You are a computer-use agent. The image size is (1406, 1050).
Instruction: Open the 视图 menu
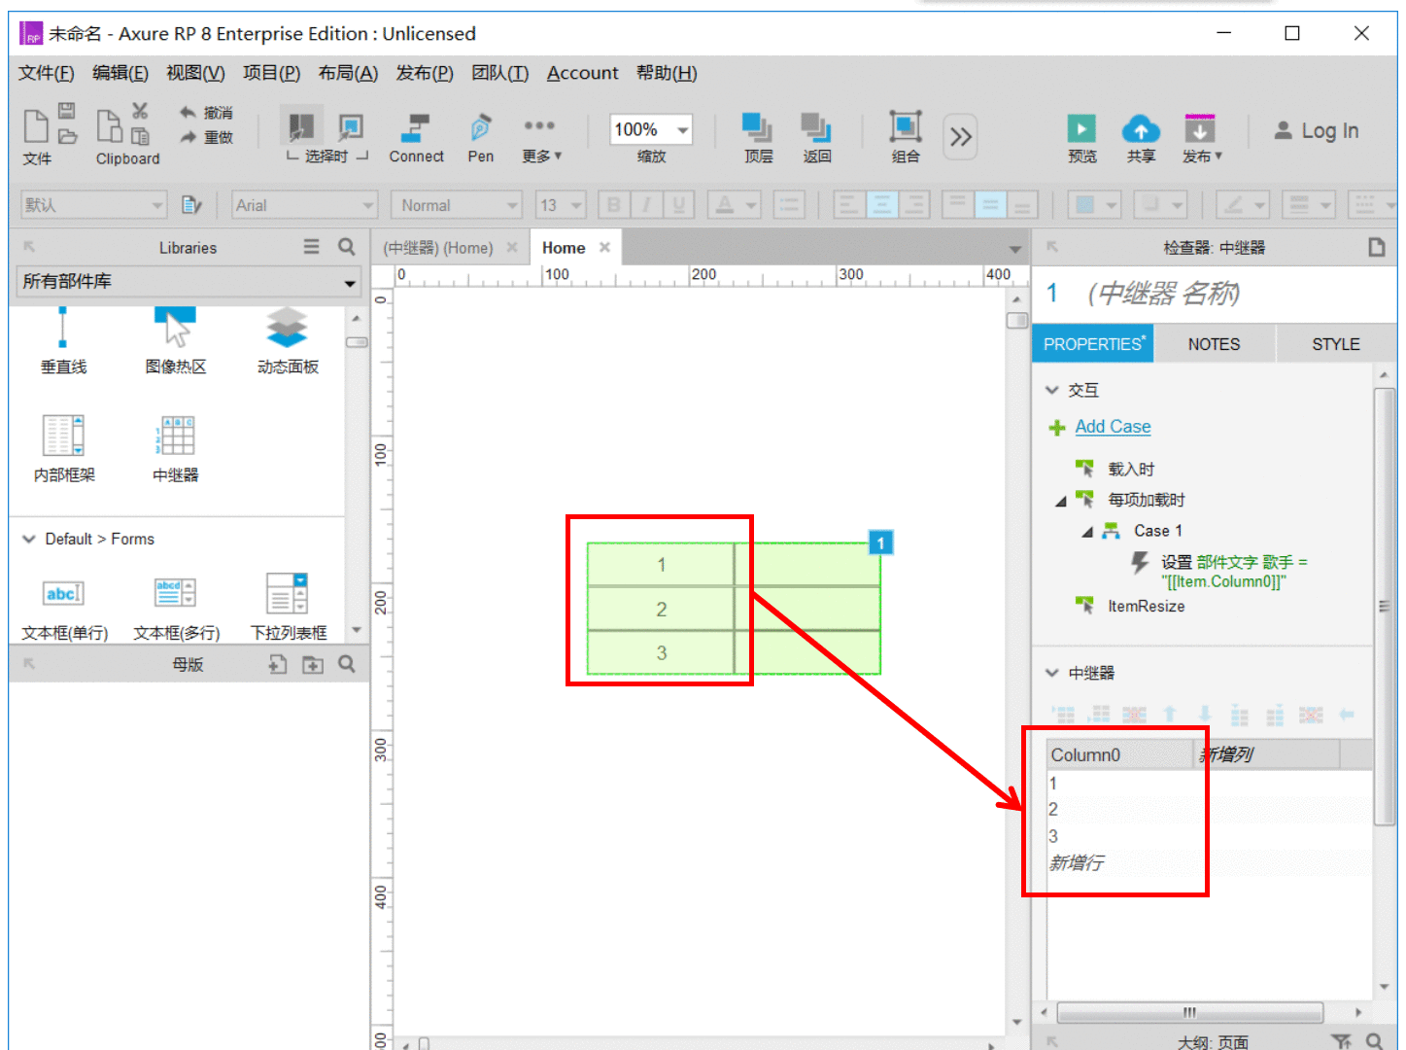(x=195, y=73)
